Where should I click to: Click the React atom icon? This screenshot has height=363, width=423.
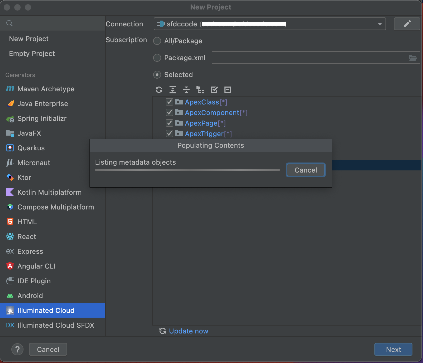point(10,237)
